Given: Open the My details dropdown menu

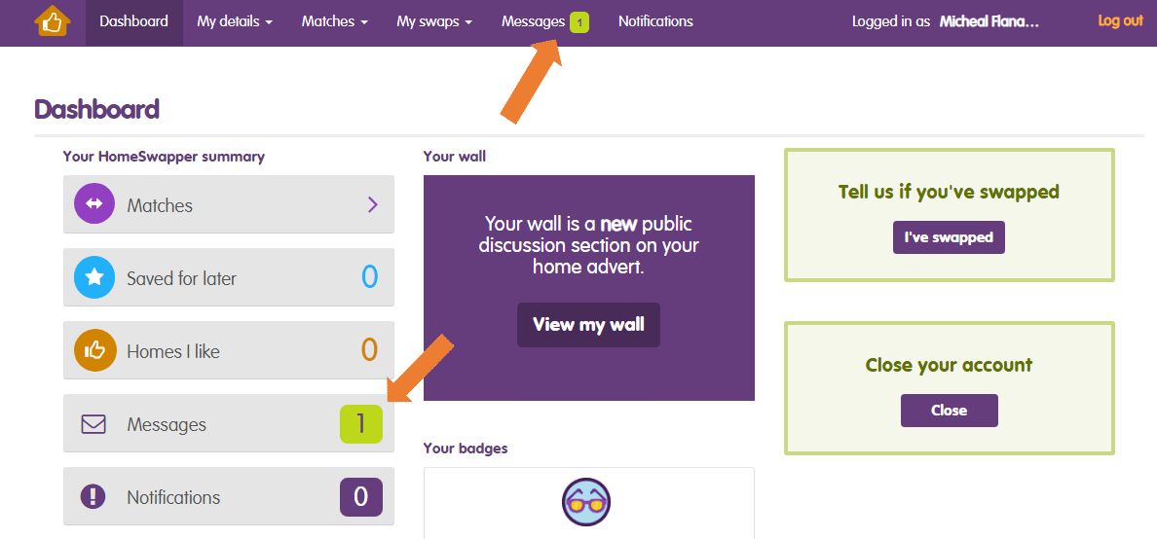Looking at the screenshot, I should click(234, 21).
